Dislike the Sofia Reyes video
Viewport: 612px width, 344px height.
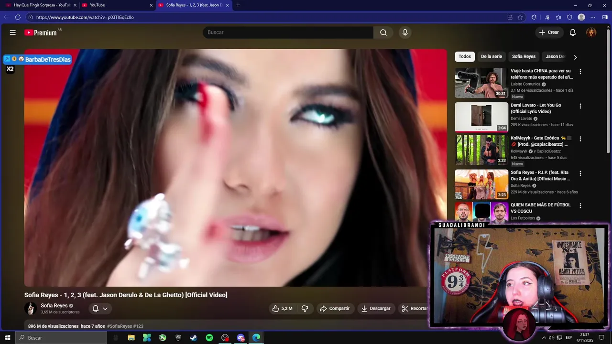tap(305, 309)
